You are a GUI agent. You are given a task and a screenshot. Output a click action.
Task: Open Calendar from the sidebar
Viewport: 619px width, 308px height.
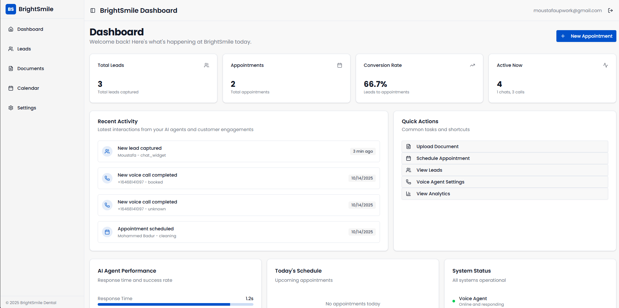(x=28, y=88)
